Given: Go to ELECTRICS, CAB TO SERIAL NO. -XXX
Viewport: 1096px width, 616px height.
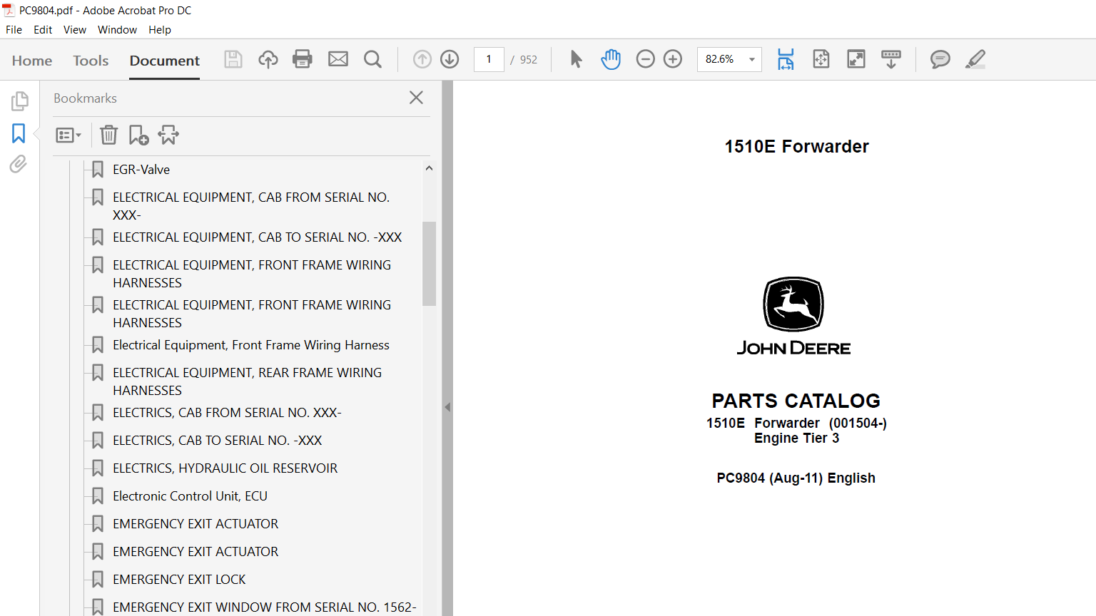Looking at the screenshot, I should click(x=218, y=441).
